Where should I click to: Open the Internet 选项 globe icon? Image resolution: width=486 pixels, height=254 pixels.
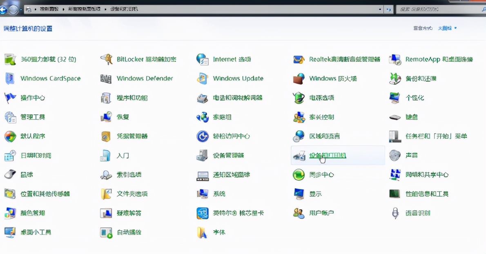point(203,59)
